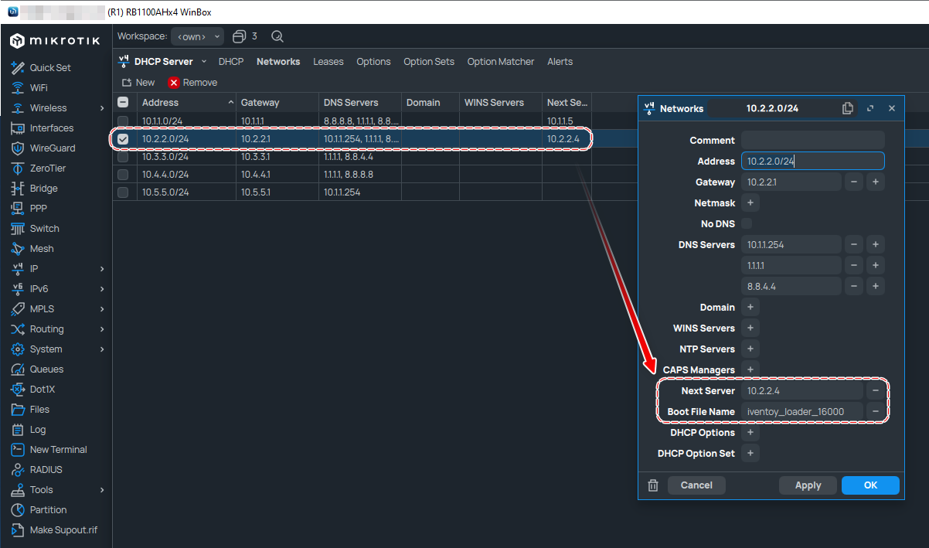Screen dimensions: 929x548
Task: Launch New Terminal from sidebar
Action: click(58, 450)
